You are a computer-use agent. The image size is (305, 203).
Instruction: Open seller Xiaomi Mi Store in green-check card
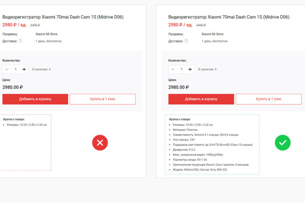pos(213,34)
